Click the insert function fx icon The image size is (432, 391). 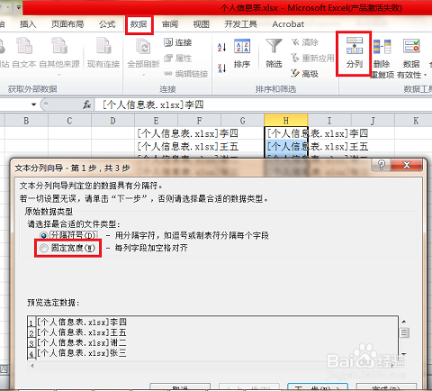coord(87,105)
